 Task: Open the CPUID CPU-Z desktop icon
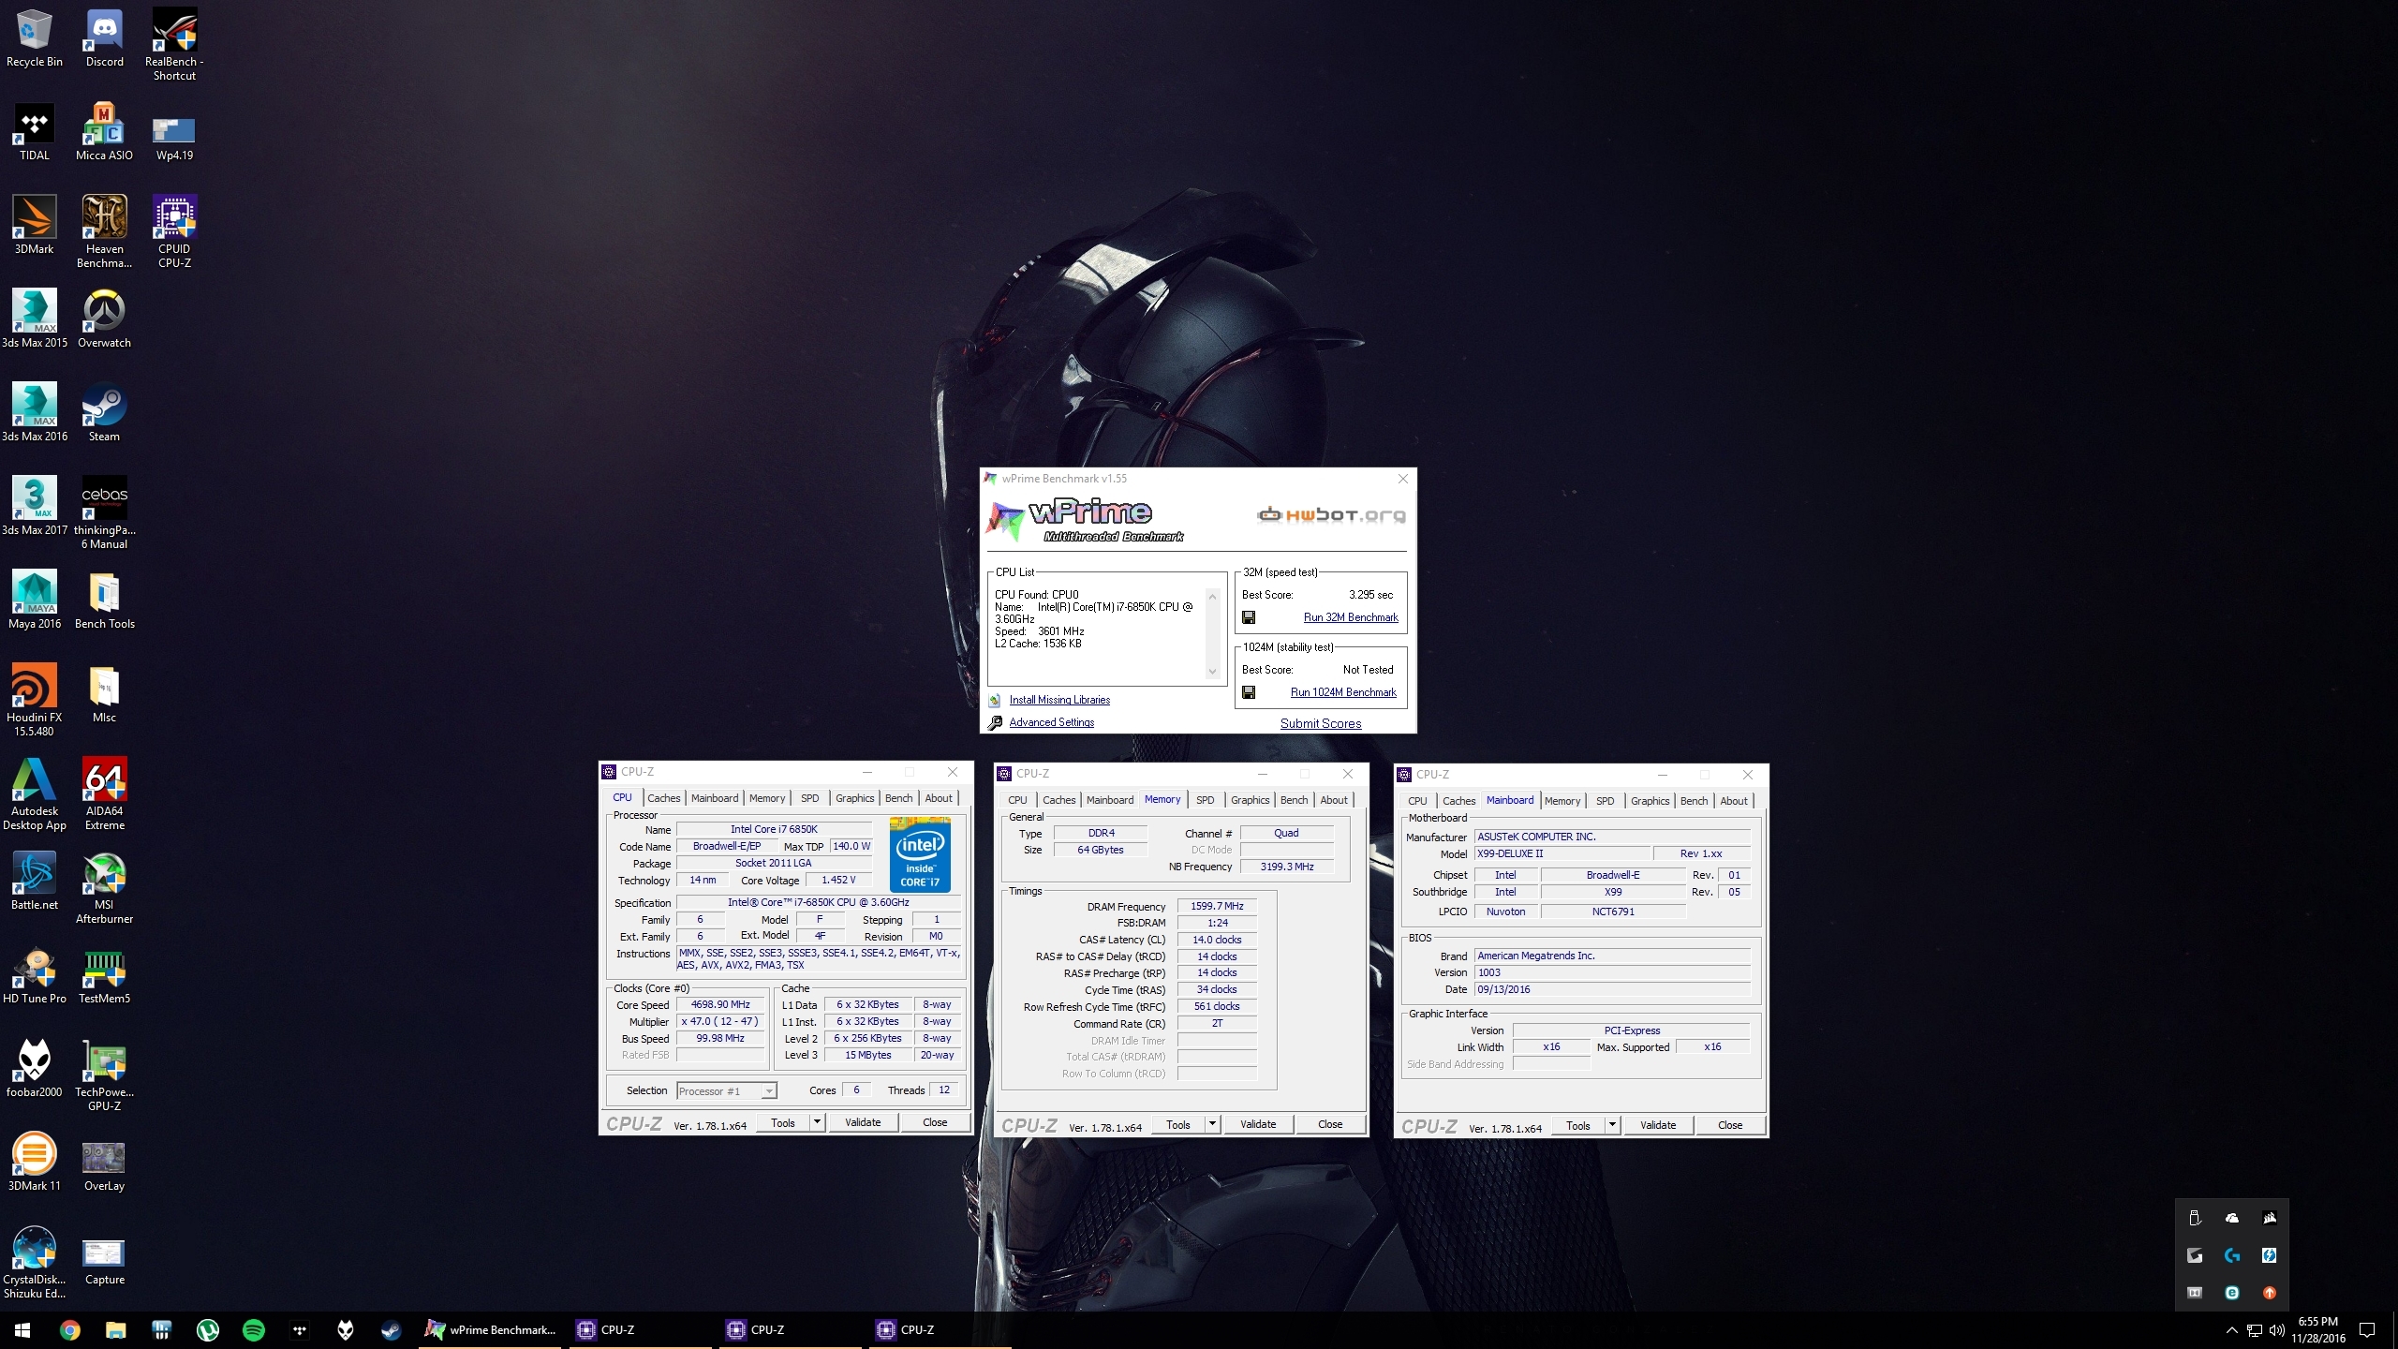(x=174, y=232)
